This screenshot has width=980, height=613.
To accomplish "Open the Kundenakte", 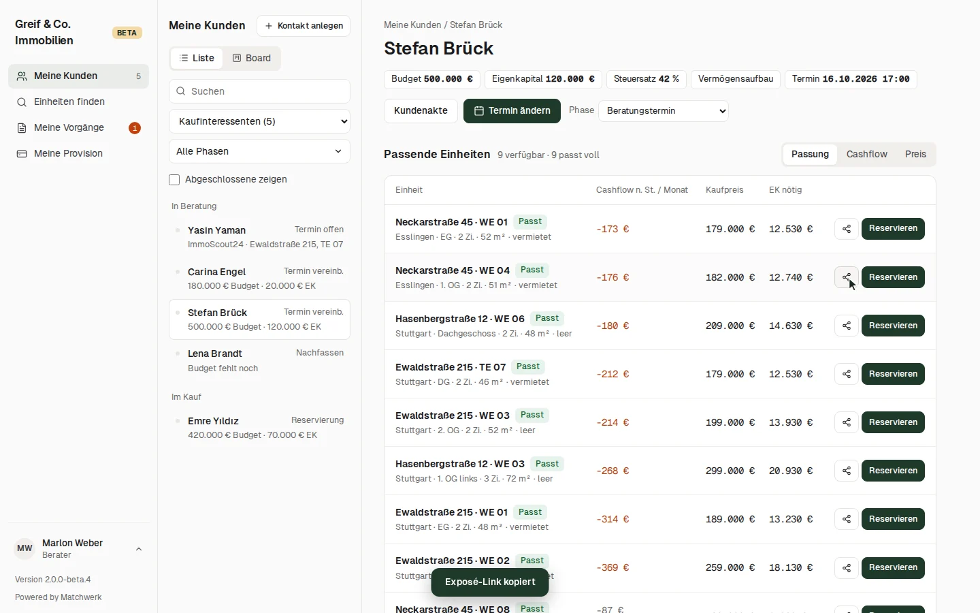I will point(421,111).
